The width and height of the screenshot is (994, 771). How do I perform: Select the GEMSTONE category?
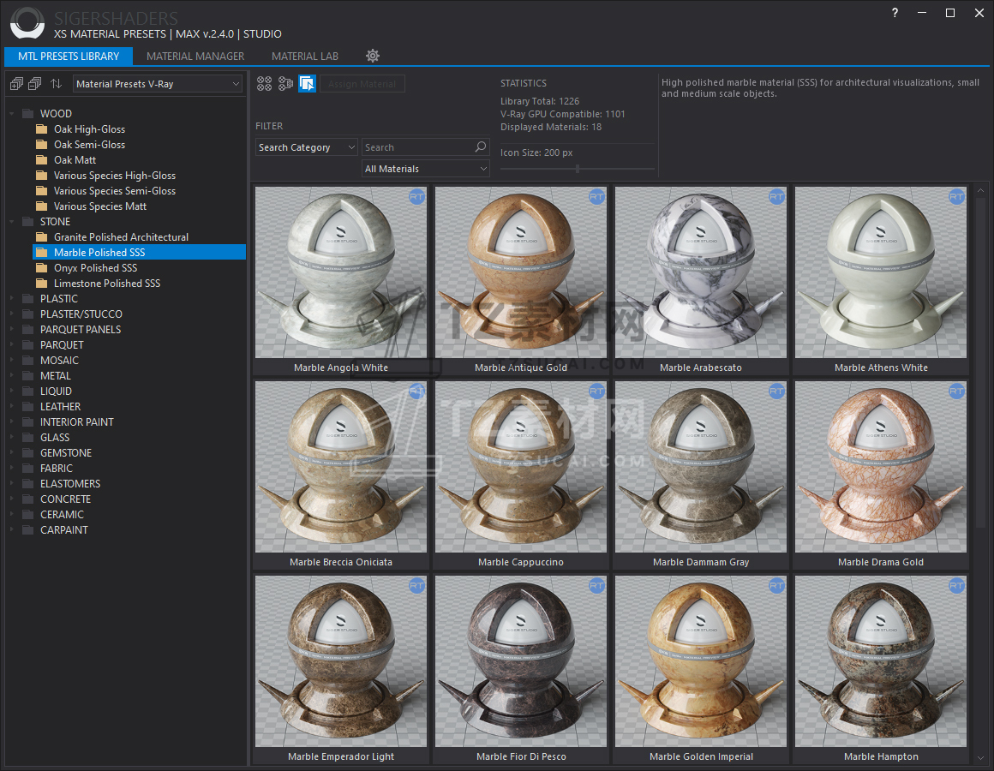pos(66,453)
